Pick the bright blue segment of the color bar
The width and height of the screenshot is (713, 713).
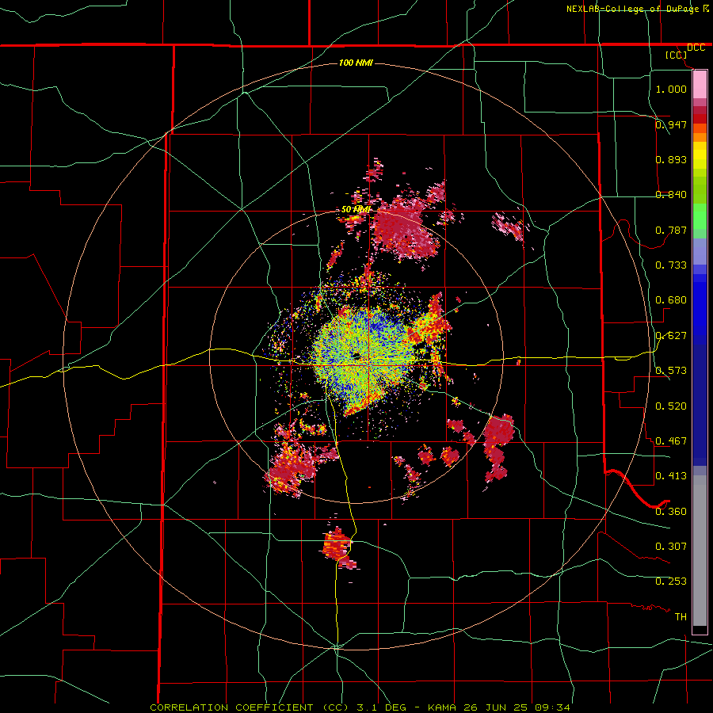click(x=700, y=308)
